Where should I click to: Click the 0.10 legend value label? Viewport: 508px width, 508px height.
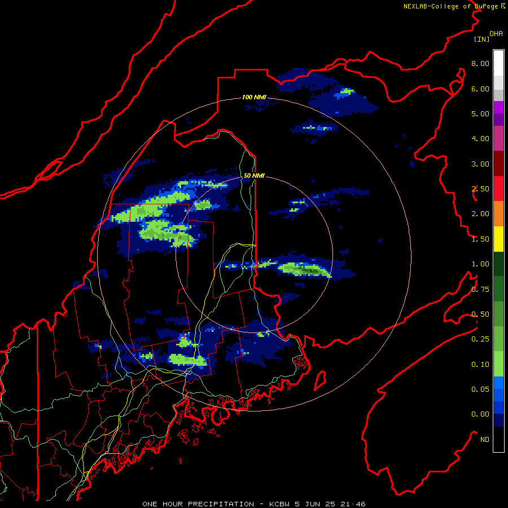pos(480,365)
